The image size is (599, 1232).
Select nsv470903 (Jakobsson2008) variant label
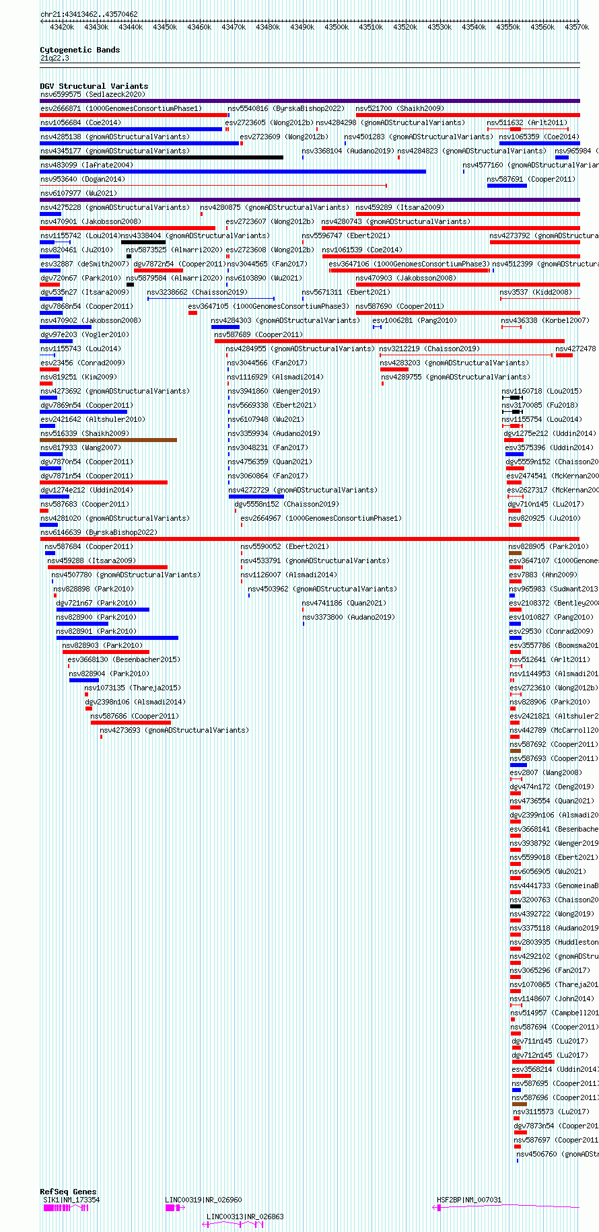click(406, 279)
